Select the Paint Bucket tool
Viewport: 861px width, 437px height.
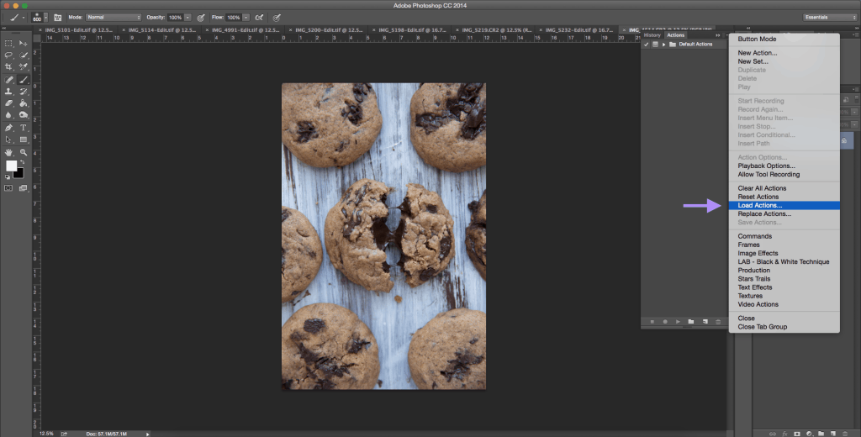tap(23, 103)
